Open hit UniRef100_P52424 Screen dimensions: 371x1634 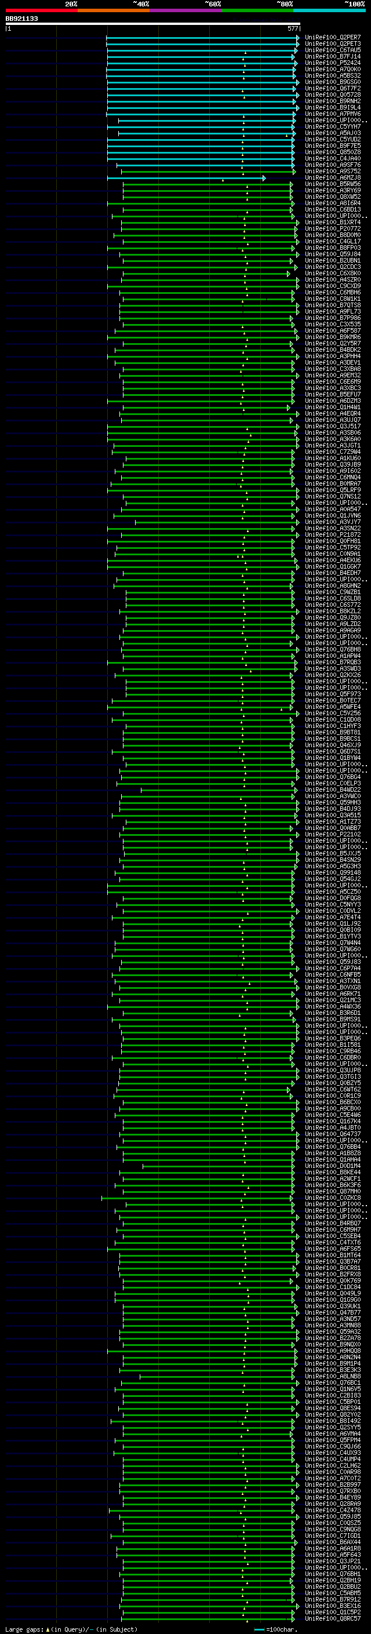[x=333, y=63]
